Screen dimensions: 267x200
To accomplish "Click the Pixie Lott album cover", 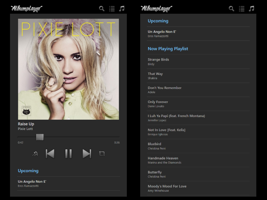I will [x=68, y=69].
